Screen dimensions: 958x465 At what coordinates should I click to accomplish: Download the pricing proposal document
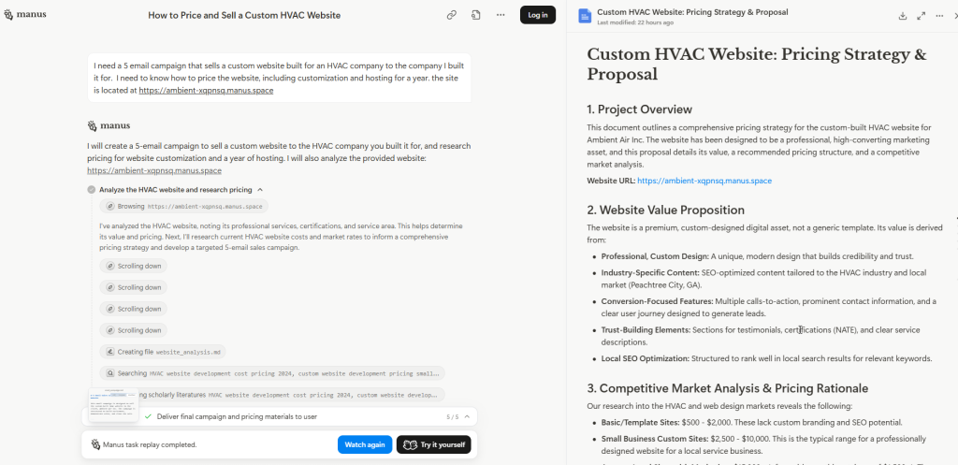[903, 16]
